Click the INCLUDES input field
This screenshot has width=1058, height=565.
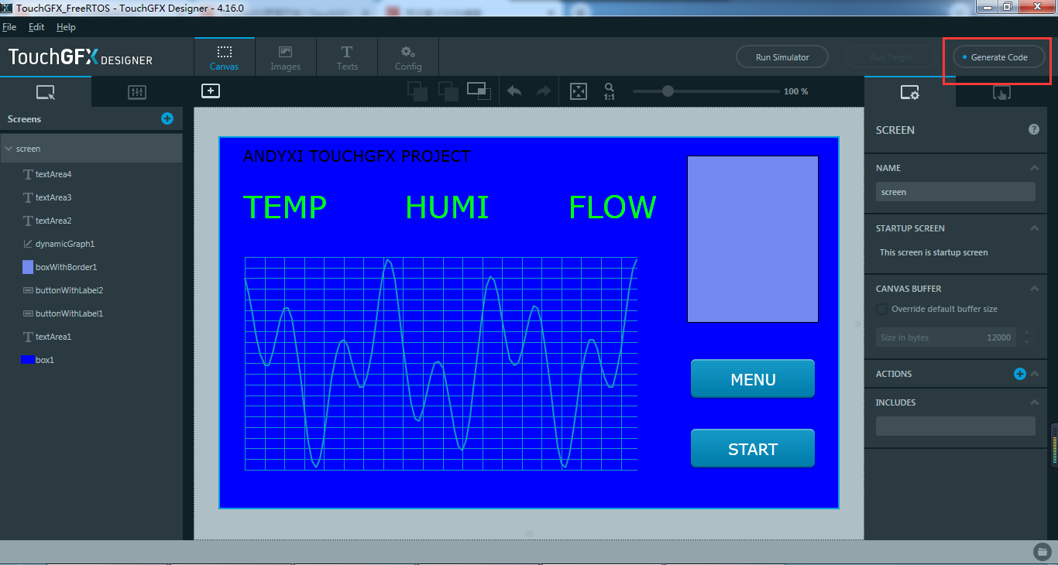(x=955, y=426)
